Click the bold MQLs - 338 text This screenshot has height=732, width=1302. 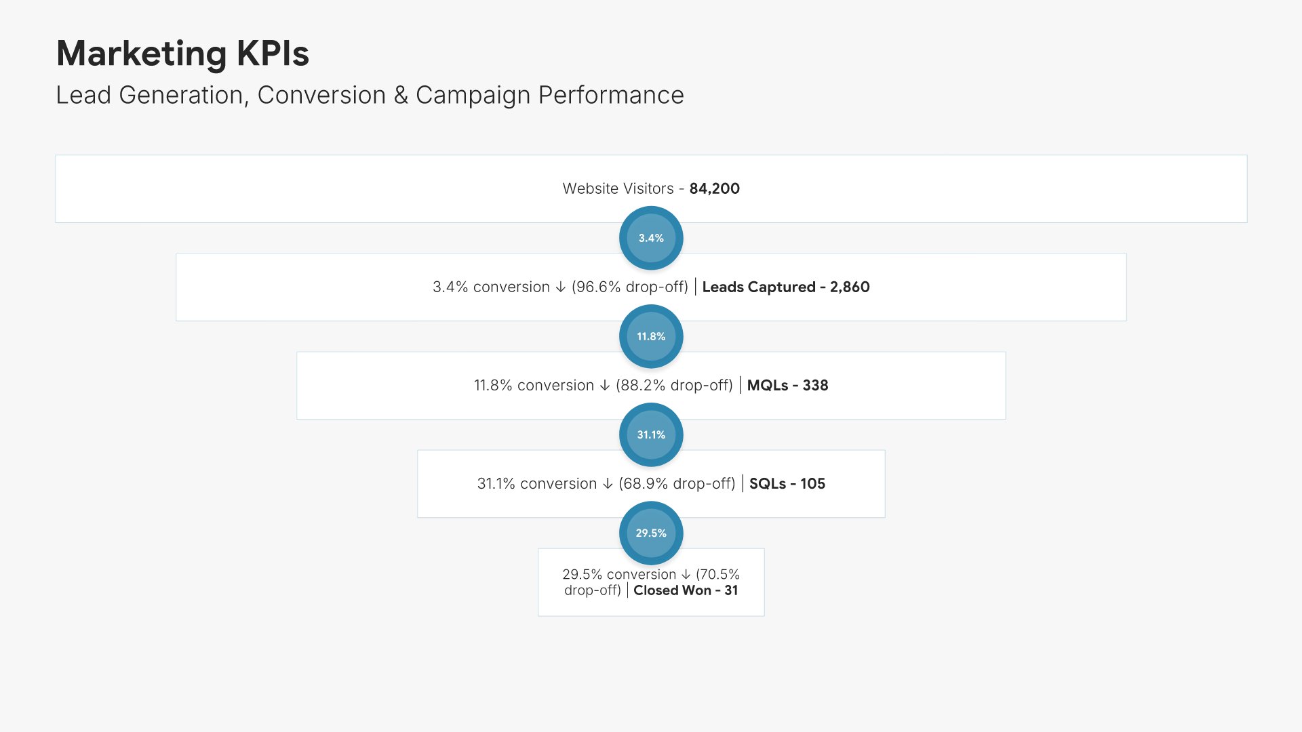[787, 385]
